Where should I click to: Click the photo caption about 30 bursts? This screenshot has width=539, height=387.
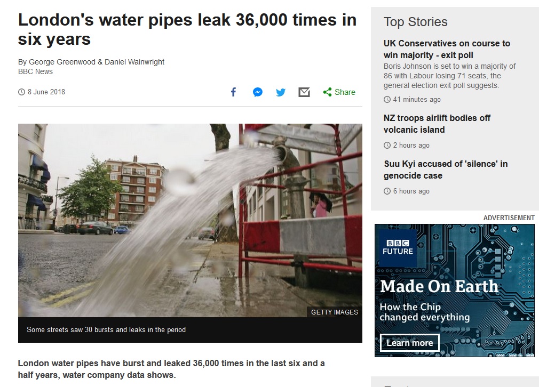[x=106, y=330]
